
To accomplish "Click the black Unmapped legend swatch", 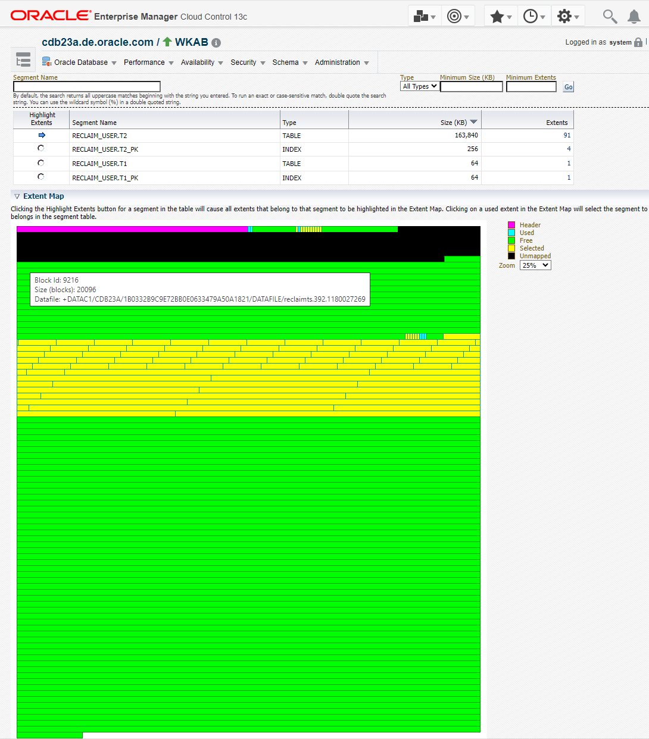I will 511,256.
